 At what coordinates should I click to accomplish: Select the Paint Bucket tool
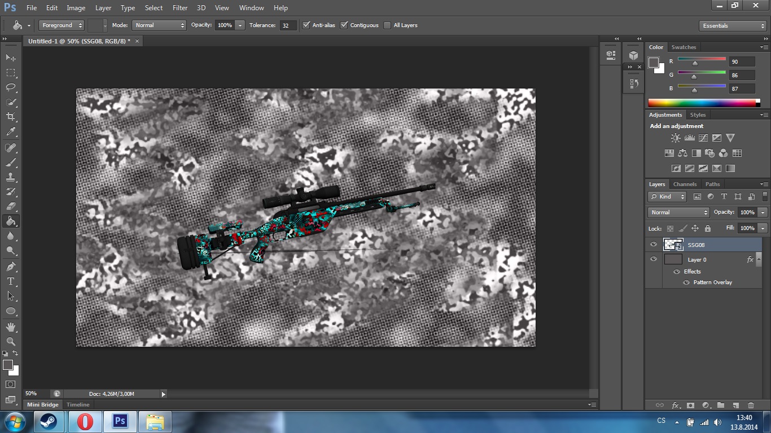11,221
